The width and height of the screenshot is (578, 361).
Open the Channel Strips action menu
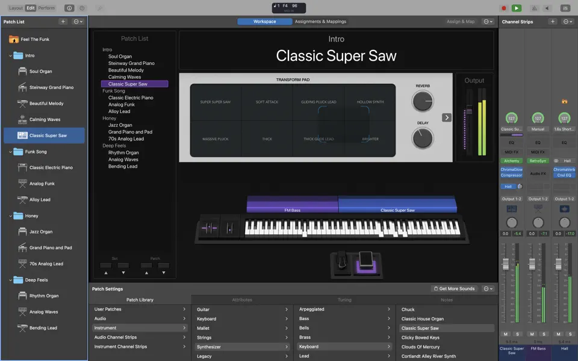(x=567, y=21)
